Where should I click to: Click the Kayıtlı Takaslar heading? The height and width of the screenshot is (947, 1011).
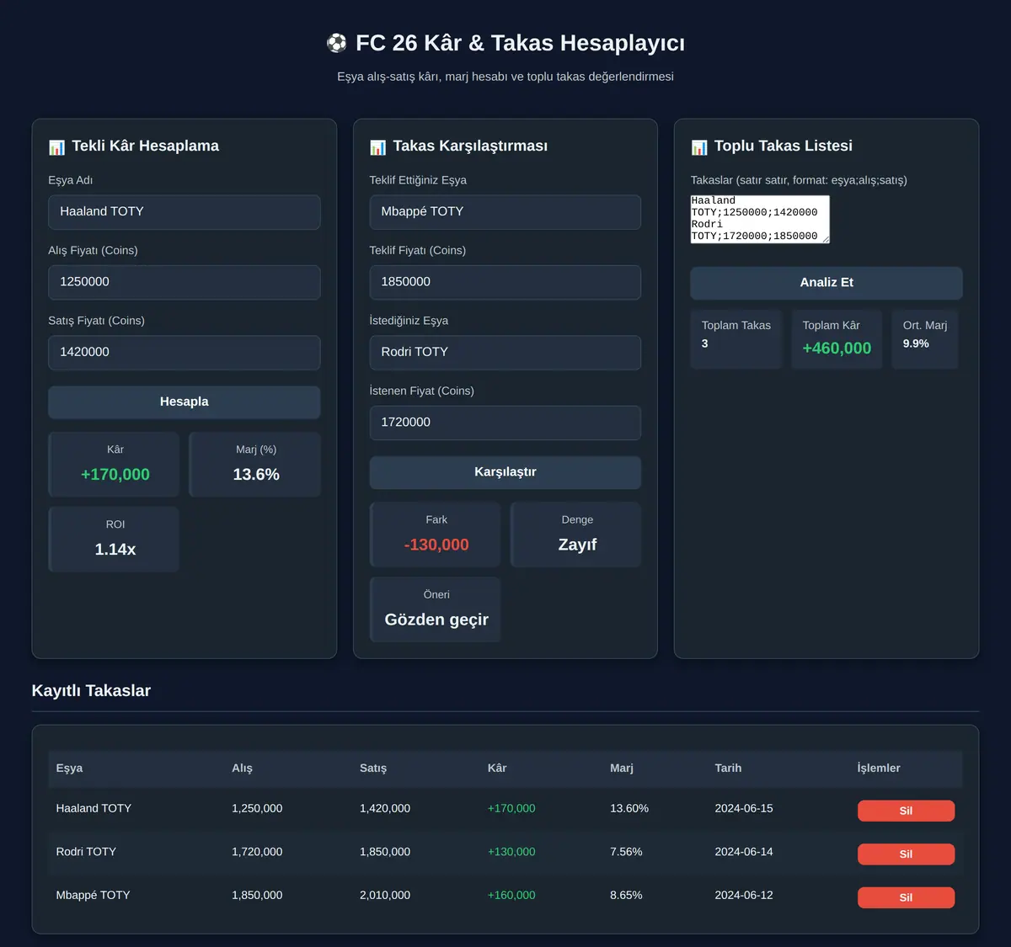click(x=91, y=691)
